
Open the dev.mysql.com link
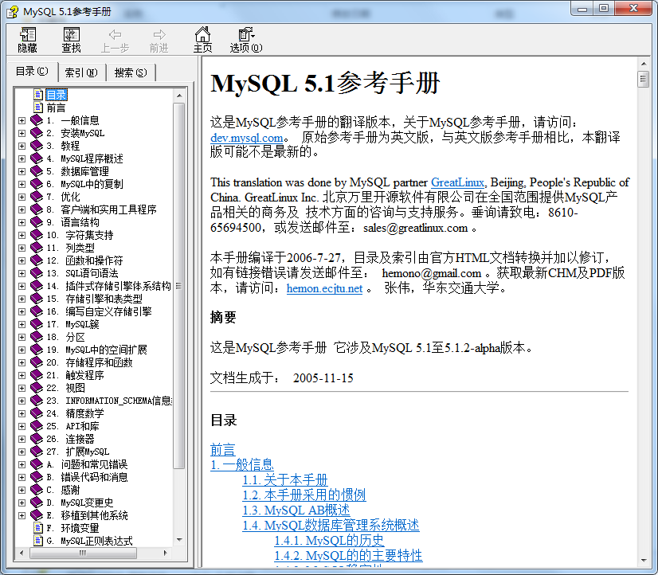pyautogui.click(x=246, y=137)
